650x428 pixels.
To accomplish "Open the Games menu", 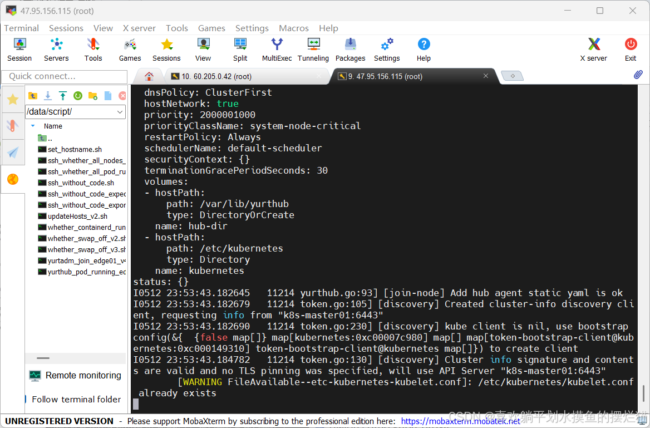I will [x=212, y=28].
